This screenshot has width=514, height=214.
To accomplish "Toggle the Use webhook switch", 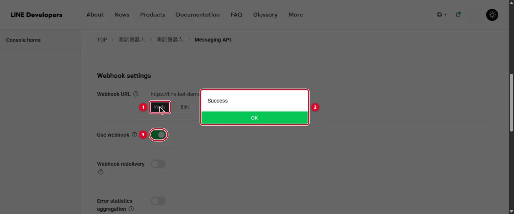I will 158,135.
